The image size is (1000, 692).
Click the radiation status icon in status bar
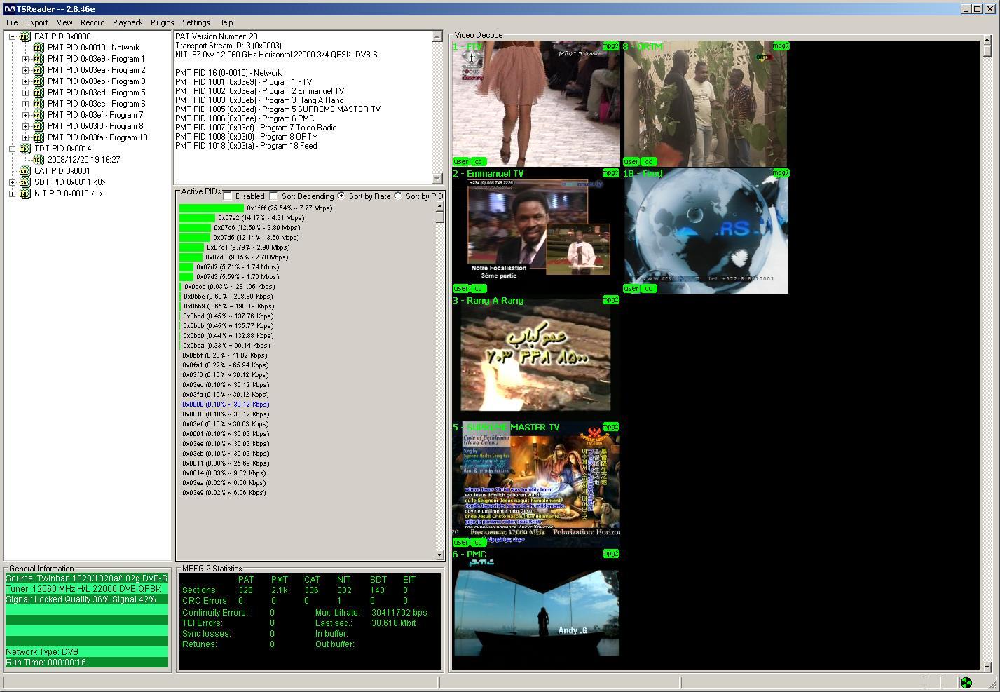966,682
